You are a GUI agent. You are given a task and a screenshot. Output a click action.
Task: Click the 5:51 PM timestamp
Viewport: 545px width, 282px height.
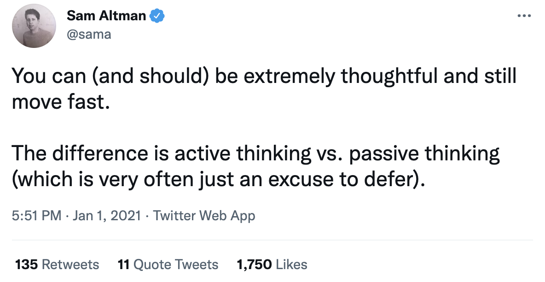[x=37, y=216]
